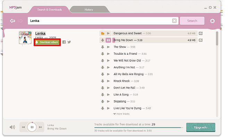
Task: Download Live Like You're Dying
Action: (103, 108)
